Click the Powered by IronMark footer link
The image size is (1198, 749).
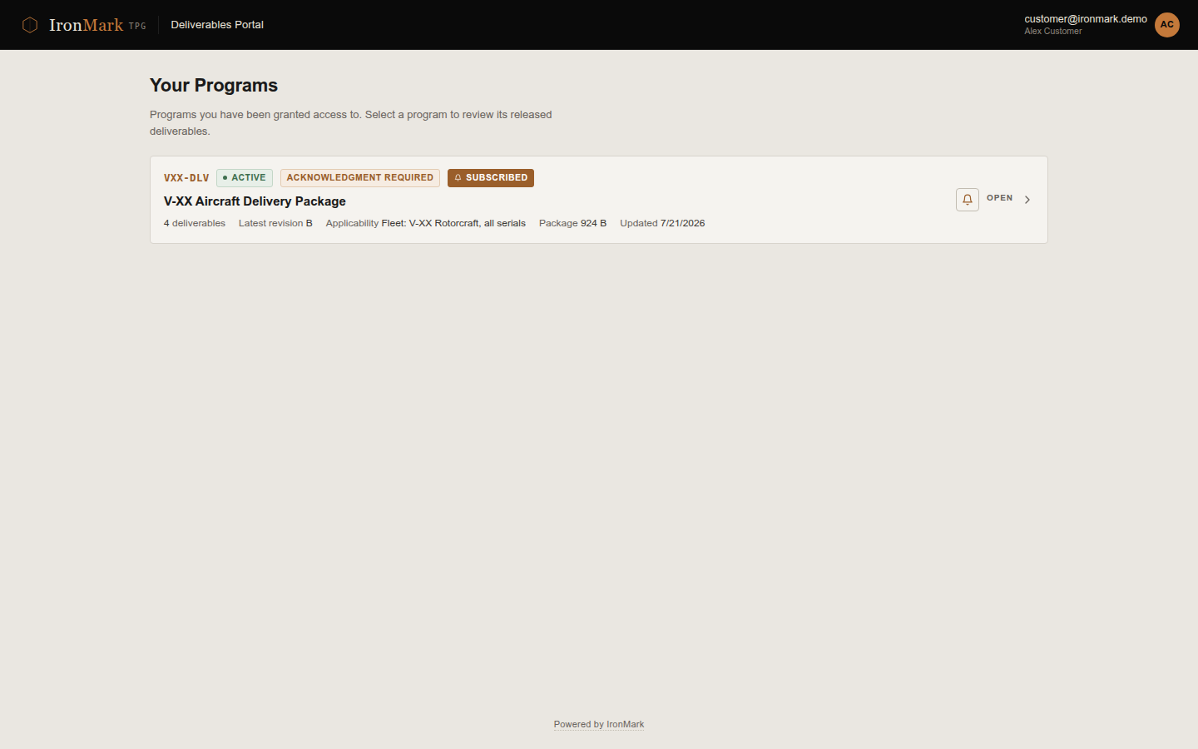coord(599,724)
